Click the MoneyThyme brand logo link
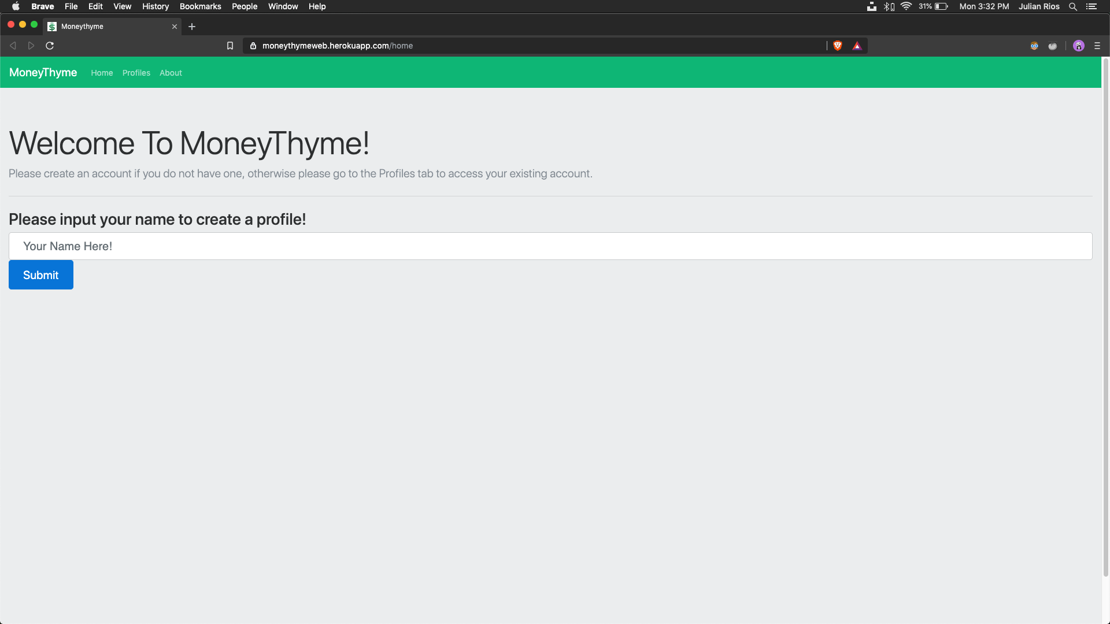The image size is (1110, 624). tap(43, 72)
